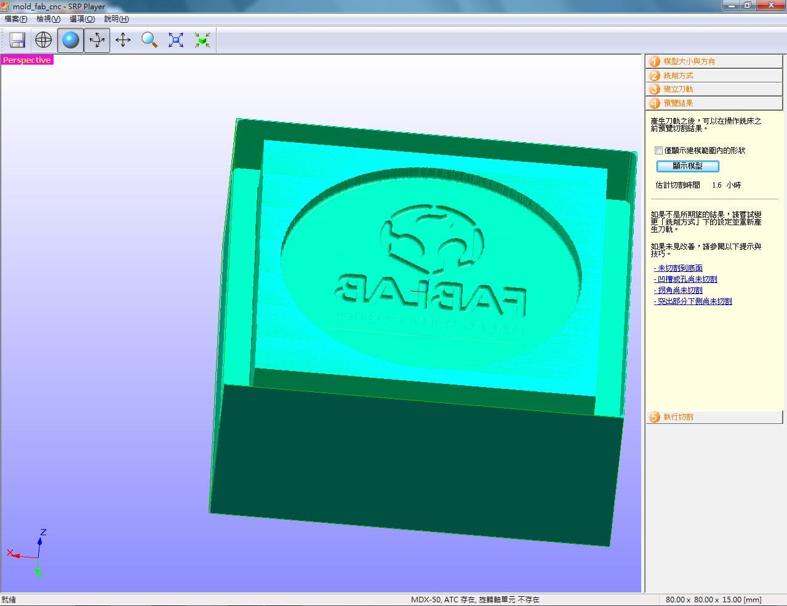787x606 pixels.
Task: Click the 顯示模型 button
Action: (x=687, y=166)
